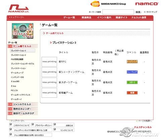161x139 pixels.
Task: Select PS2用周辺機器 in the sidebar
Action: (17, 59)
